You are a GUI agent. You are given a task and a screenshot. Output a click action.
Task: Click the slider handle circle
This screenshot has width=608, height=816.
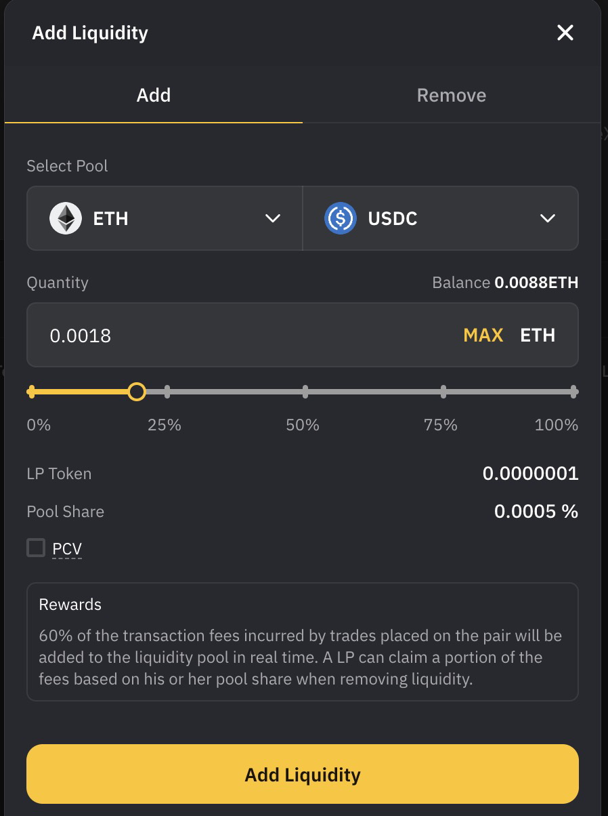click(137, 392)
